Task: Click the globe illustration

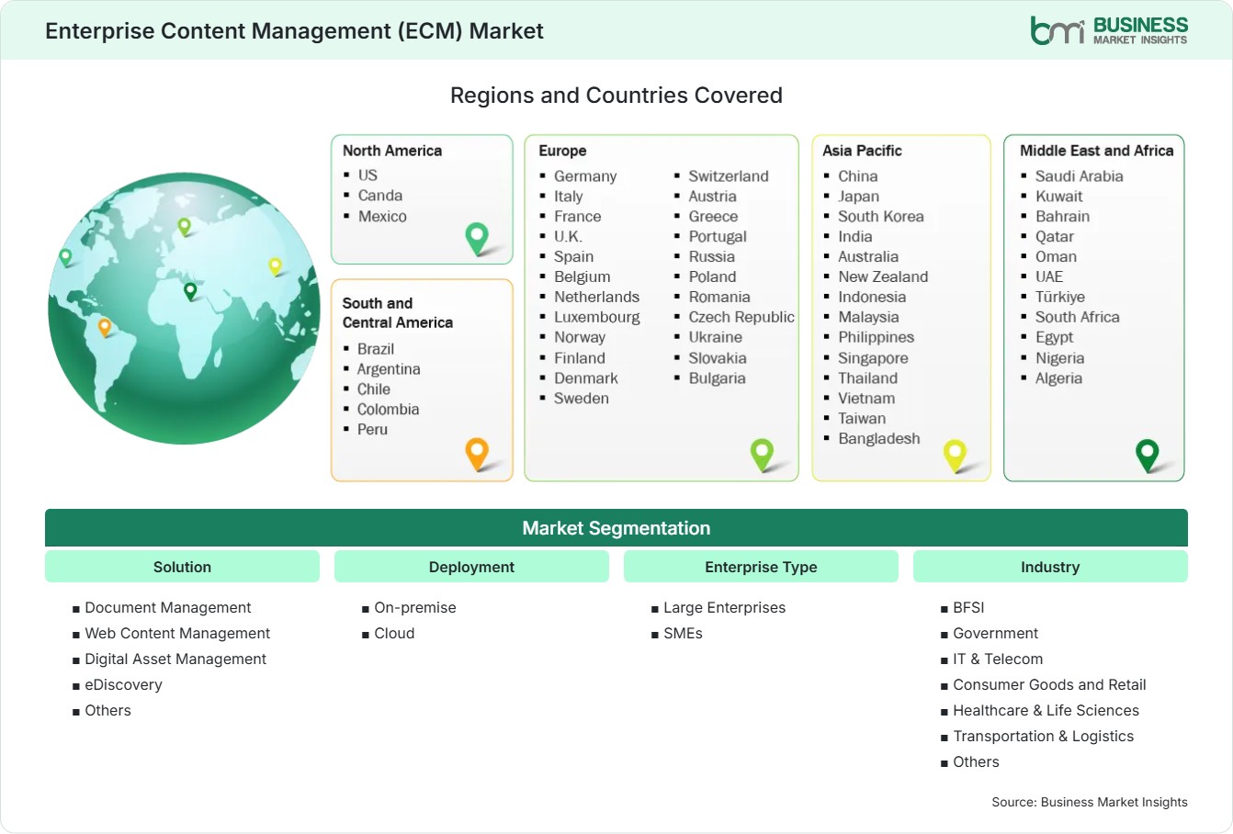Action: [184, 309]
